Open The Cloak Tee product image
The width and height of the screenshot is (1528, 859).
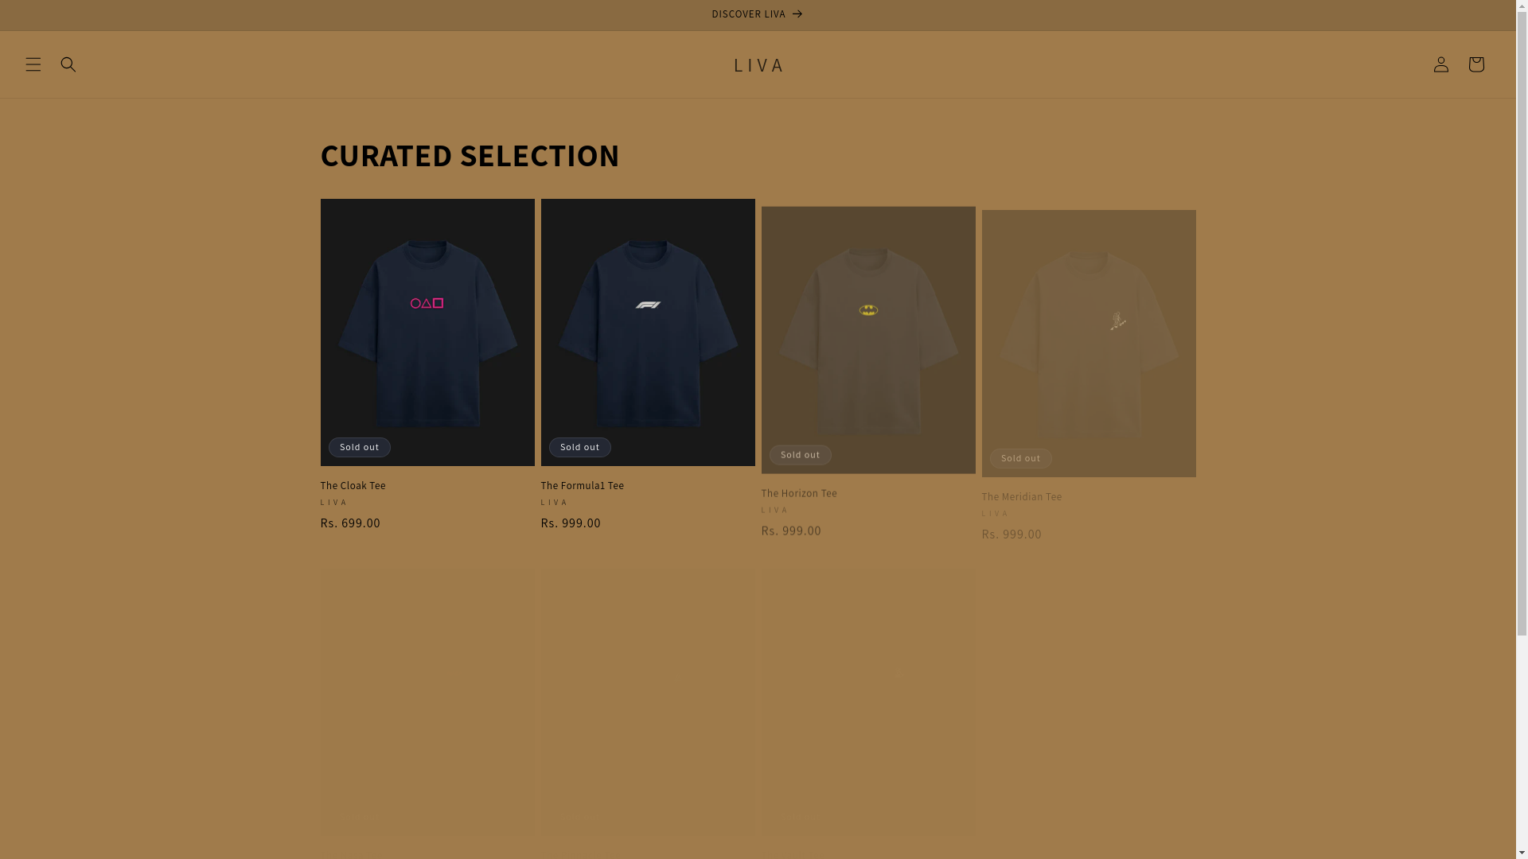(427, 332)
